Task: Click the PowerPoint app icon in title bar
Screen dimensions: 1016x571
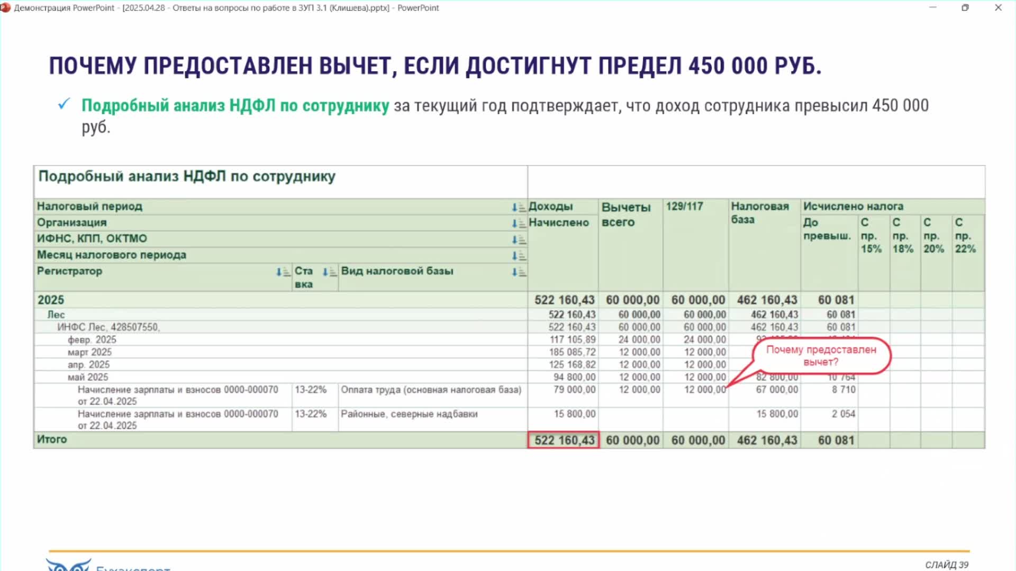Action: tap(6, 7)
